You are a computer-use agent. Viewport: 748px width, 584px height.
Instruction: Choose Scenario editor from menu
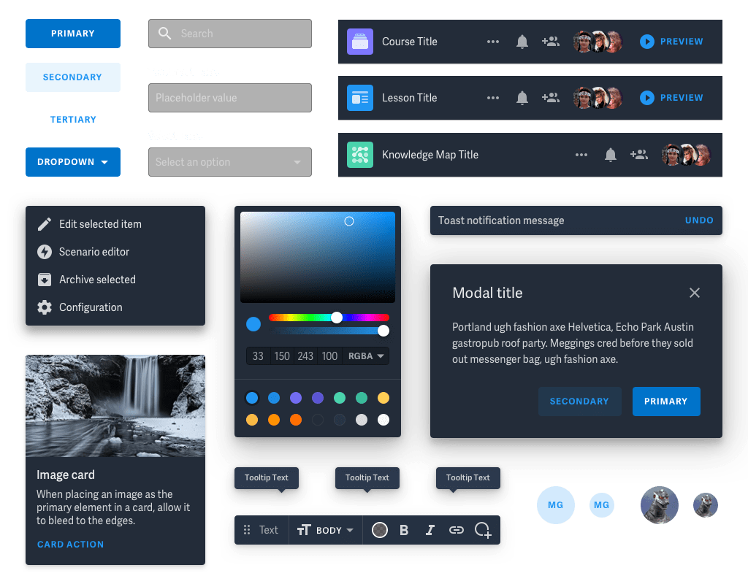pyautogui.click(x=115, y=252)
